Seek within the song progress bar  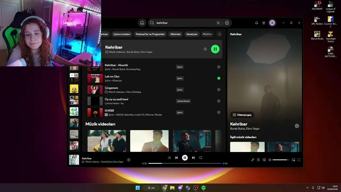(185, 163)
